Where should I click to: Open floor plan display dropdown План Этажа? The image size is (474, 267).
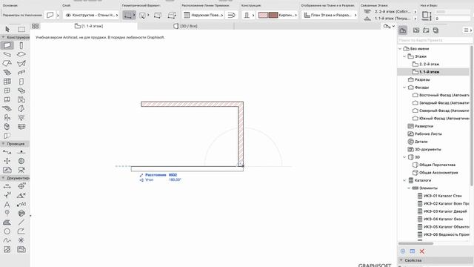click(x=330, y=15)
